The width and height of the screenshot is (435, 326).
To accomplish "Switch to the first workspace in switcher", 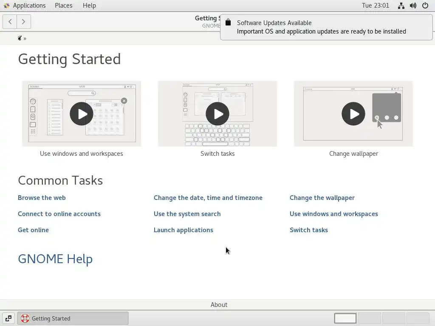I will (345, 318).
